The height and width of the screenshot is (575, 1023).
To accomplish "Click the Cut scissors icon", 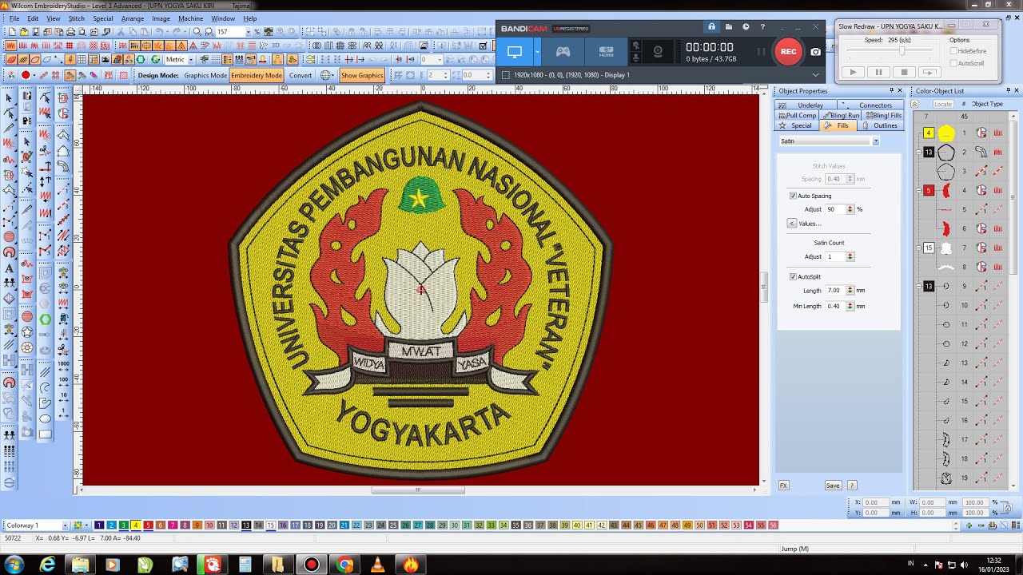I will click(122, 31).
